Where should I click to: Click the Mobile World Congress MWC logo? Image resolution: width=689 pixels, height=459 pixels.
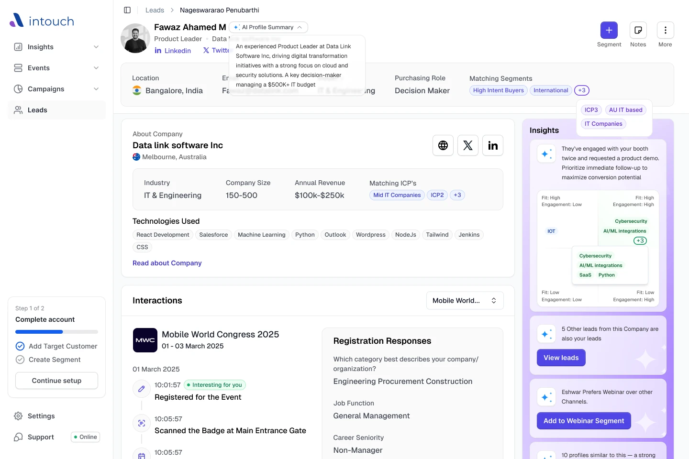point(145,340)
